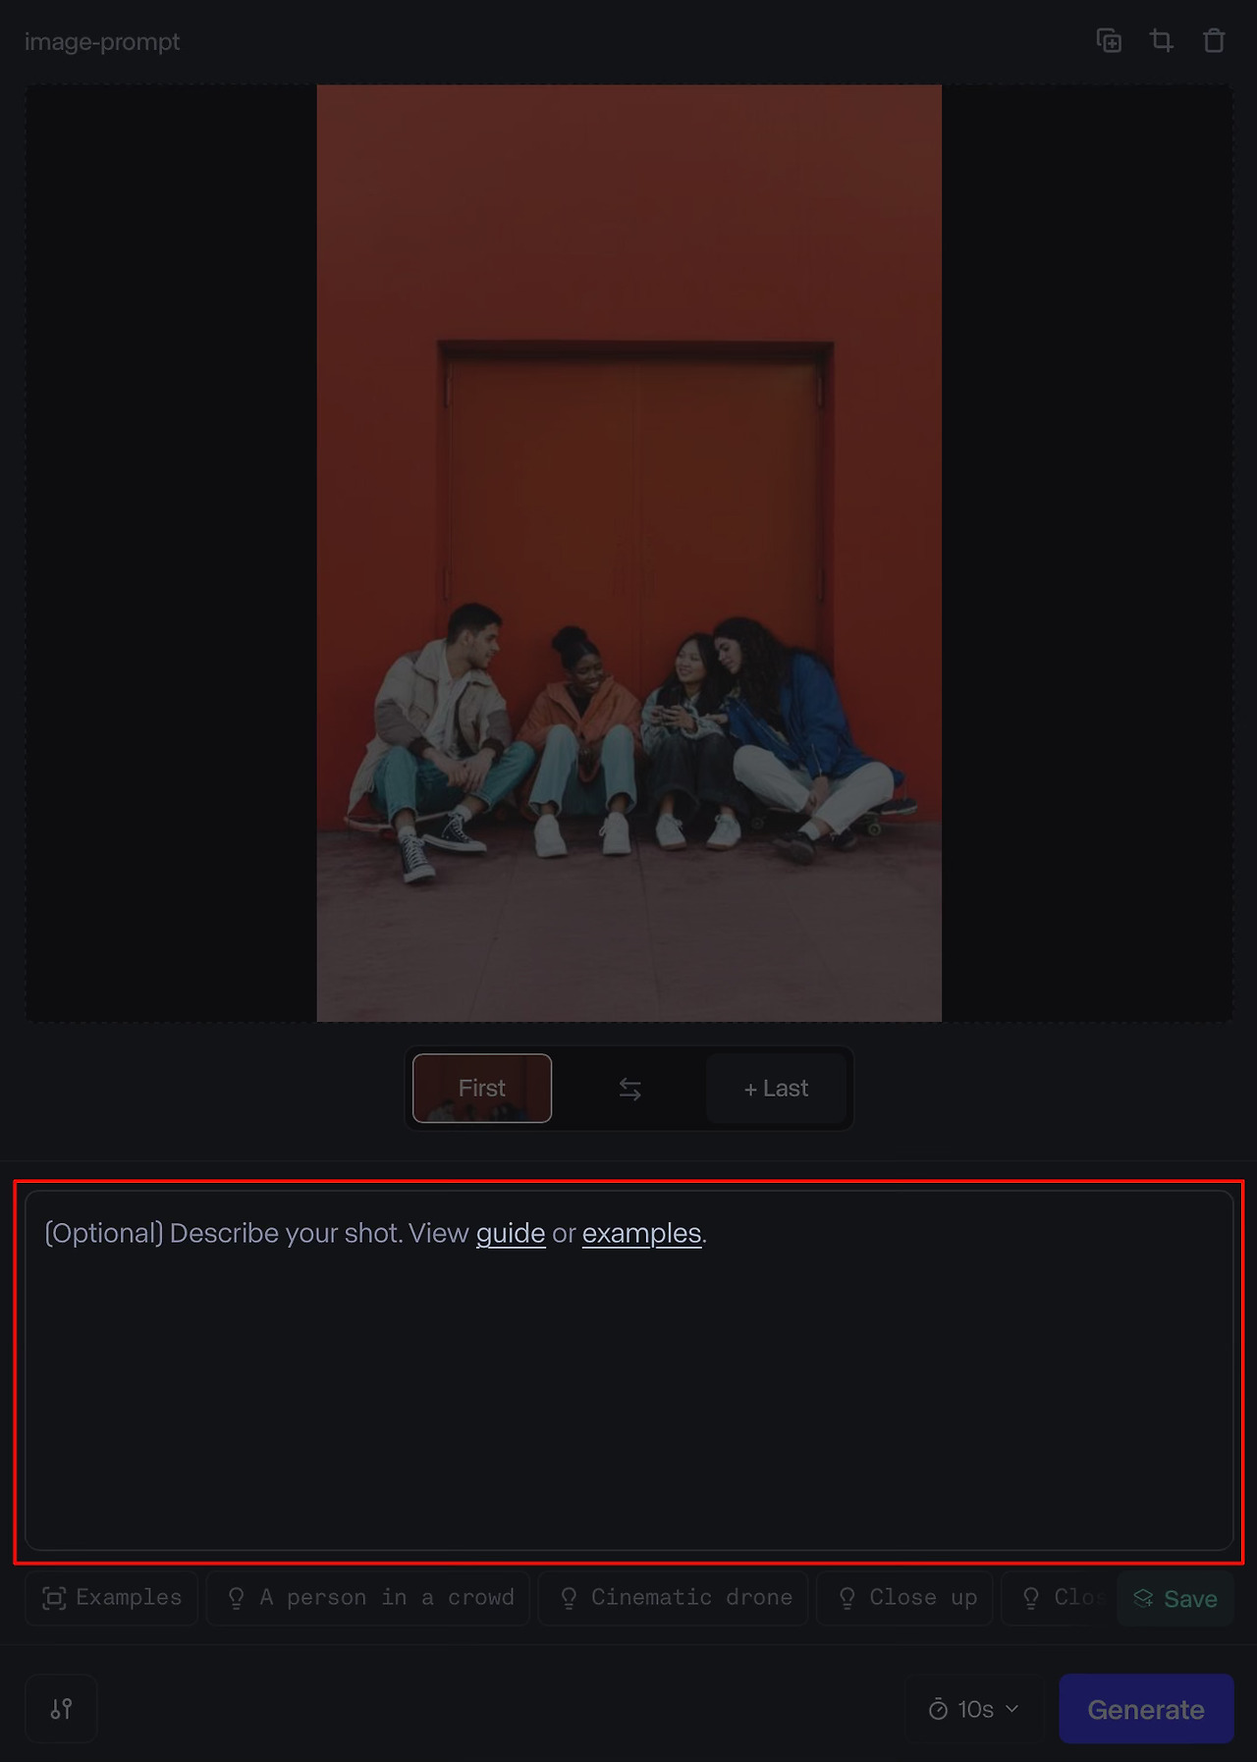Screen dimensions: 1257x1762
Task: Click the Generate button
Action: point(1146,1709)
